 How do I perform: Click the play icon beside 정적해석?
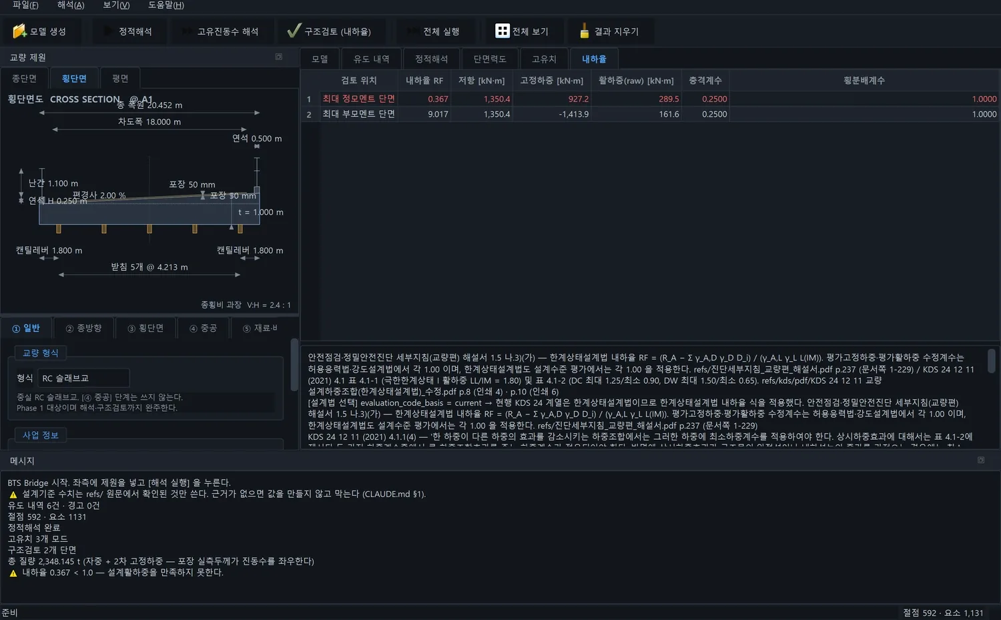[x=107, y=31]
